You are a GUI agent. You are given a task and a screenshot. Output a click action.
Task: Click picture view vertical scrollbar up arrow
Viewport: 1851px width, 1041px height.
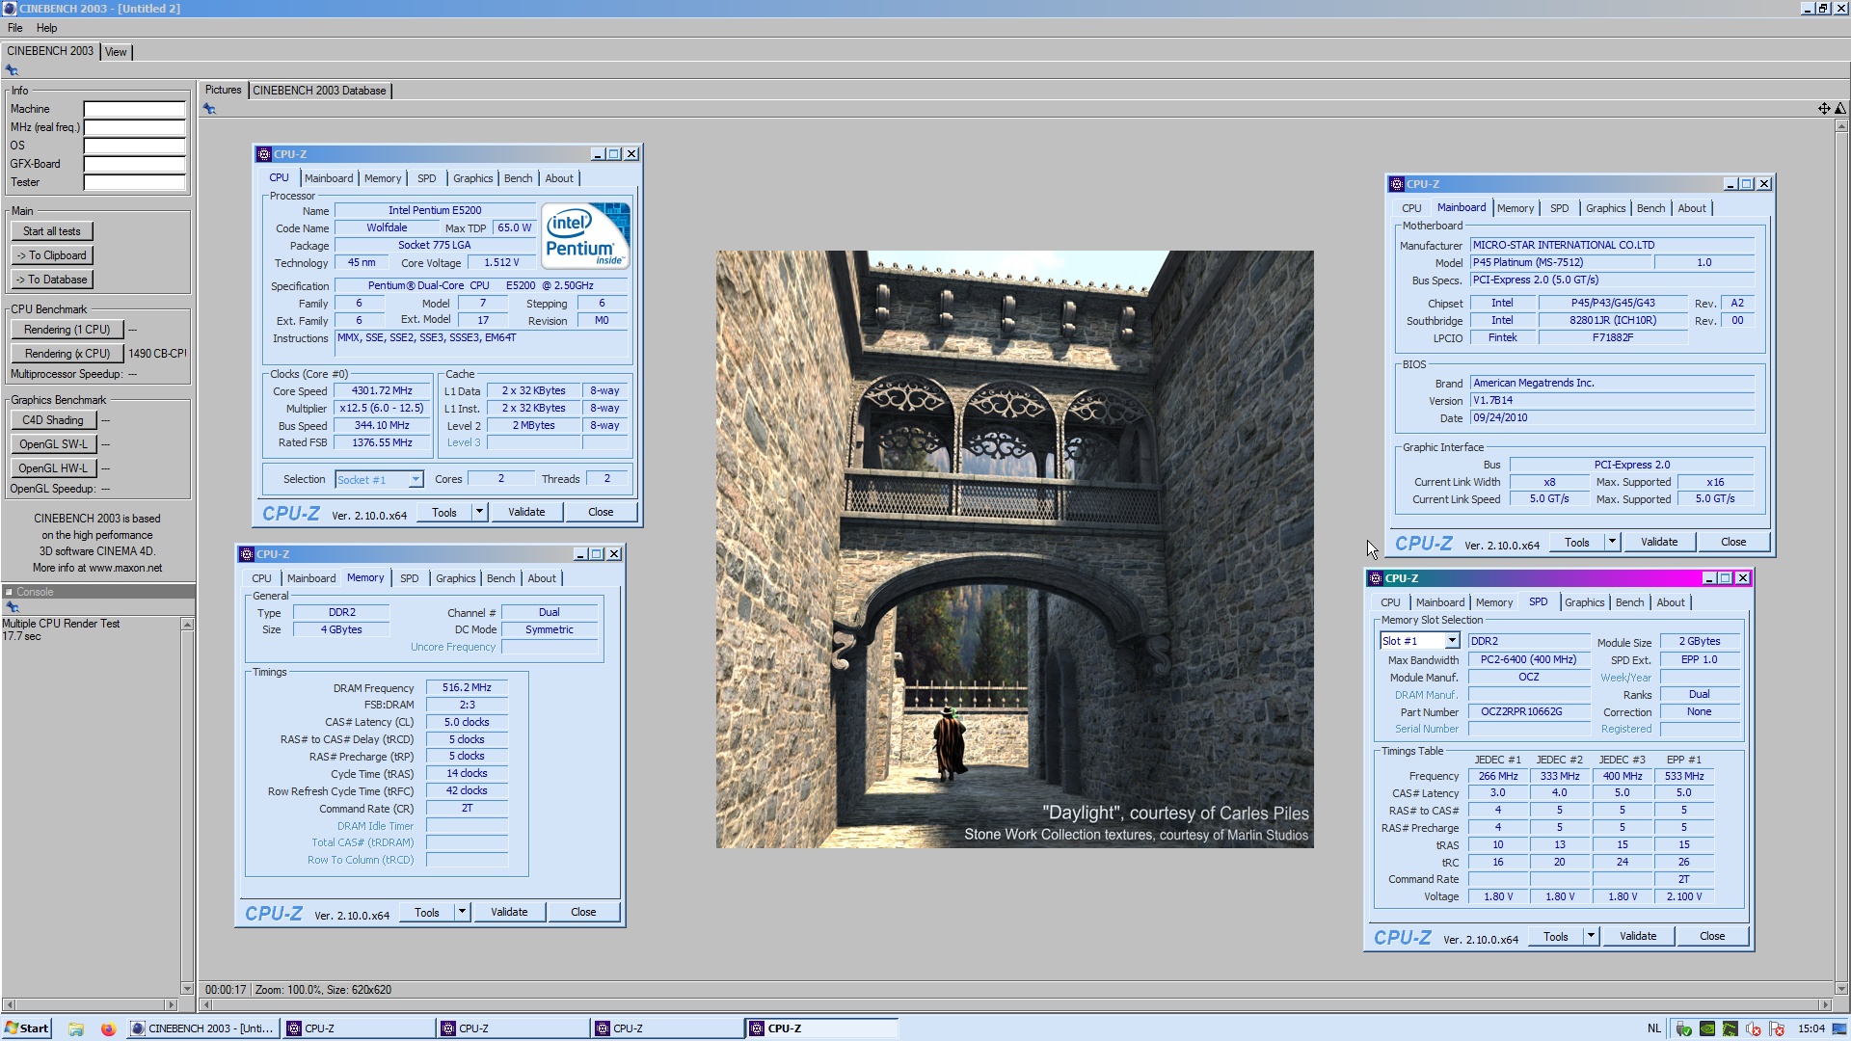click(x=1841, y=126)
